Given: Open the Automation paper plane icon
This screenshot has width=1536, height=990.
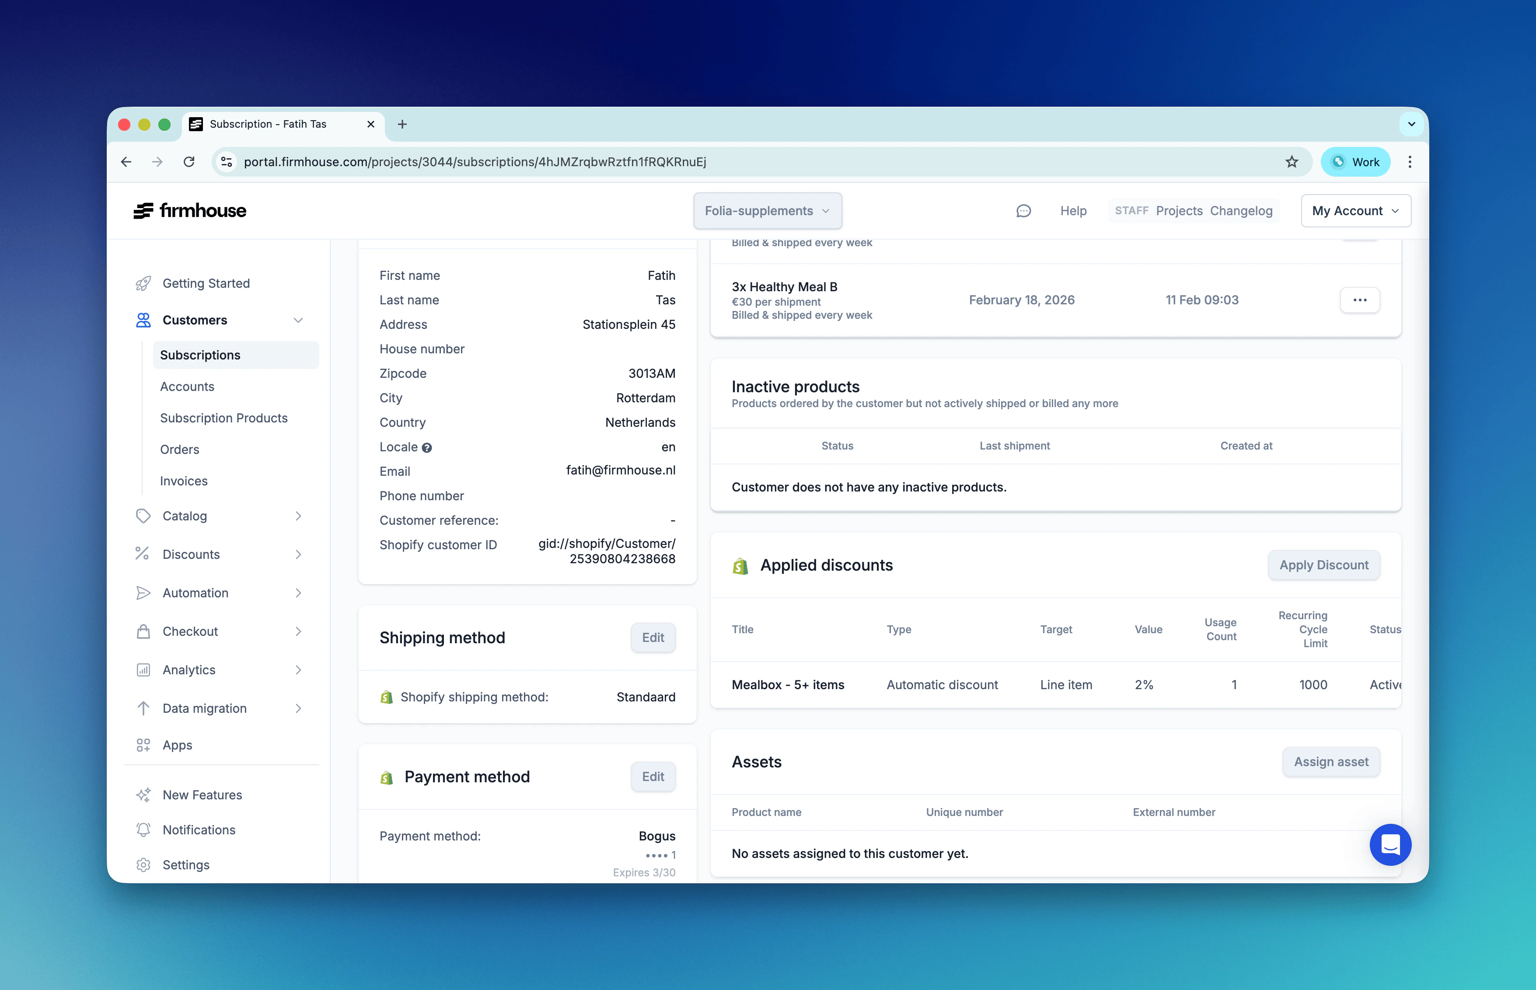Looking at the screenshot, I should tap(143, 593).
